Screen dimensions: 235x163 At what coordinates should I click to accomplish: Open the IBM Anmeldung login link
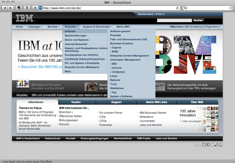[x=194, y=27]
